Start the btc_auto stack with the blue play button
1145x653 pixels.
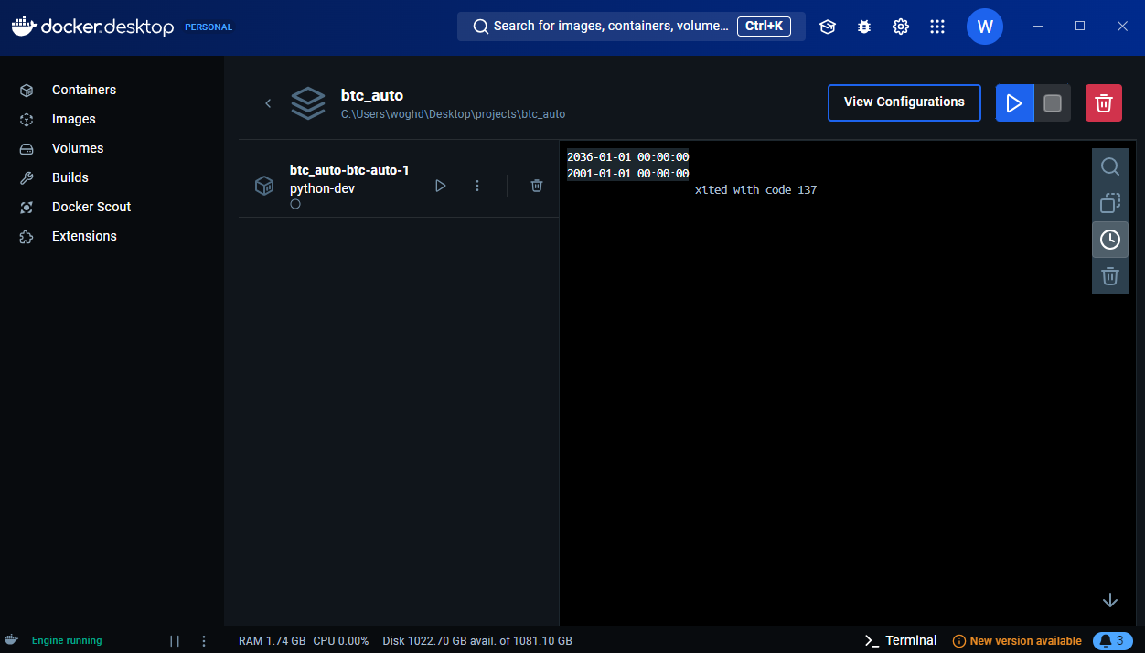tap(1014, 103)
